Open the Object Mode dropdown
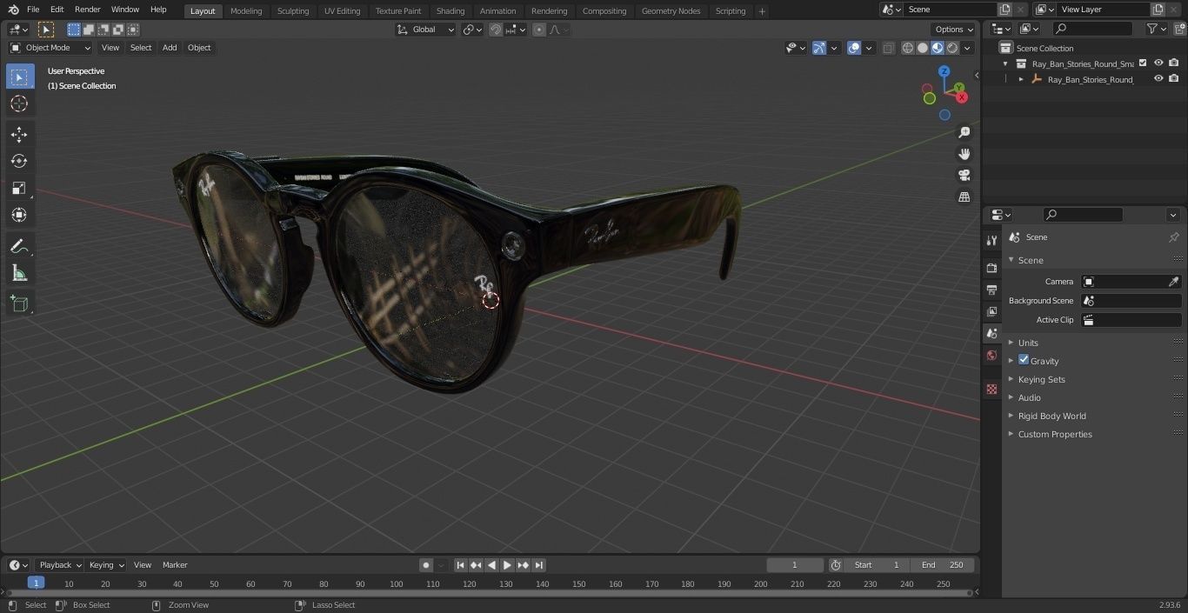 (50, 48)
